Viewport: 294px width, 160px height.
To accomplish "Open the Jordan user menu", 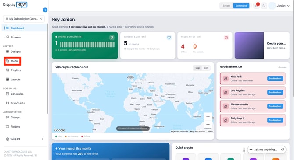I will click(x=280, y=6).
